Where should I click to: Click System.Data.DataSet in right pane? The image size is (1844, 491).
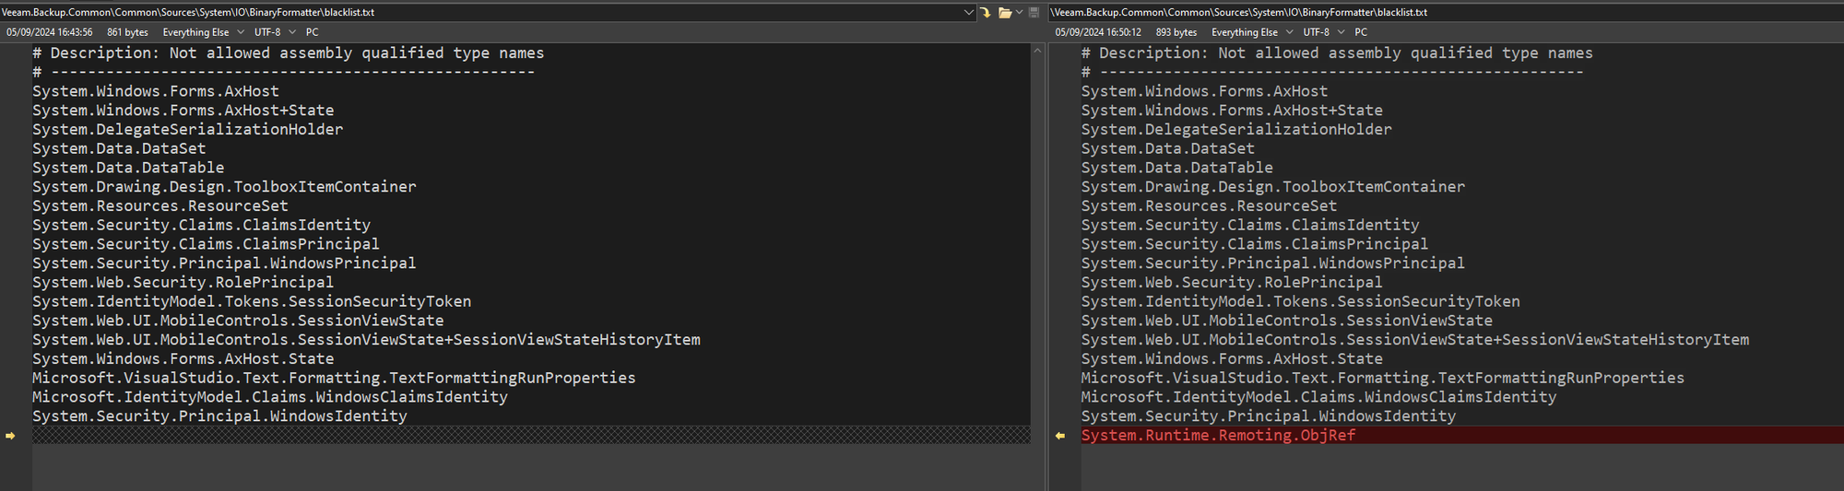(x=1168, y=149)
